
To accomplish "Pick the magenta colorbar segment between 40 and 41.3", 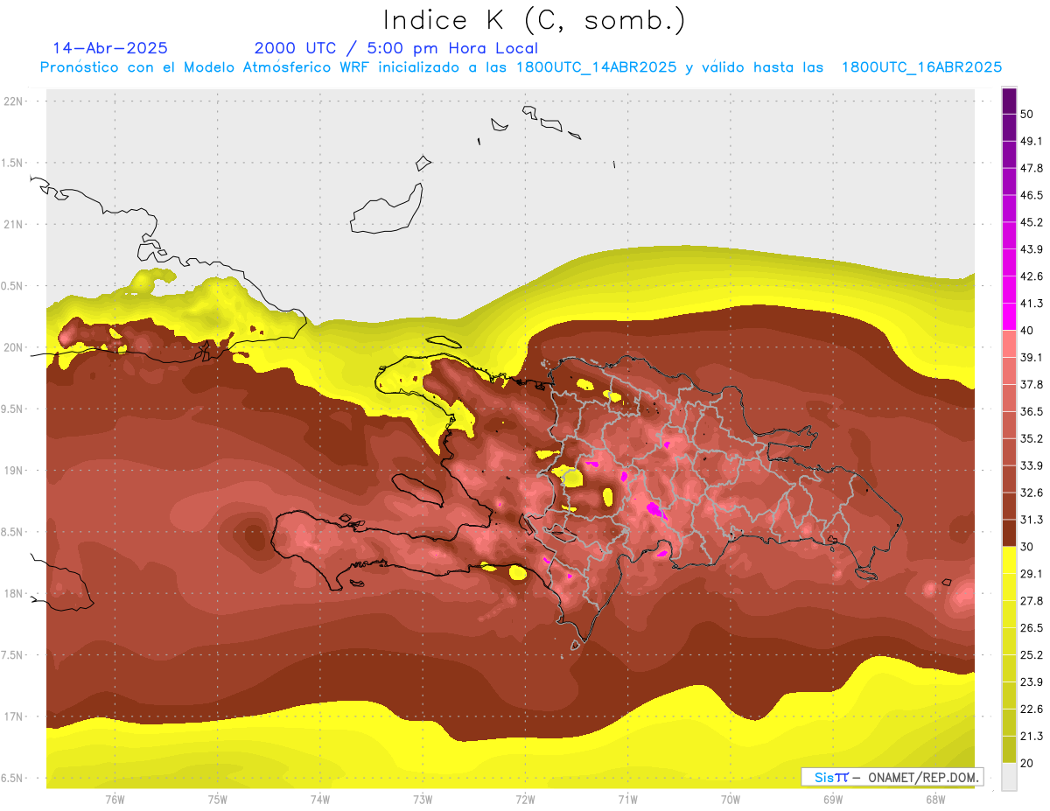I will pos(1009,317).
